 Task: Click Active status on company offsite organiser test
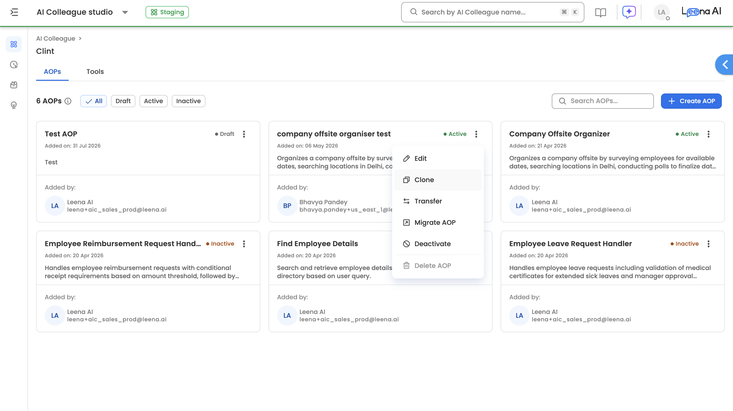[455, 134]
